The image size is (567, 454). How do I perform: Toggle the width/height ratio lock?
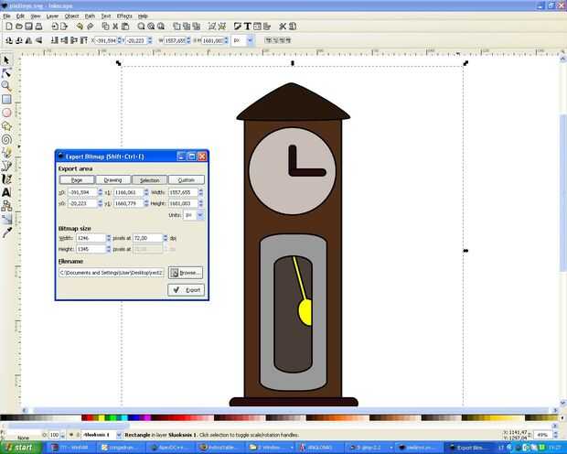pyautogui.click(x=195, y=40)
